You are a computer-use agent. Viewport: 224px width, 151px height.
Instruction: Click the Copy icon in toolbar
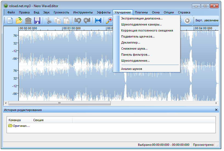[x=57, y=21]
